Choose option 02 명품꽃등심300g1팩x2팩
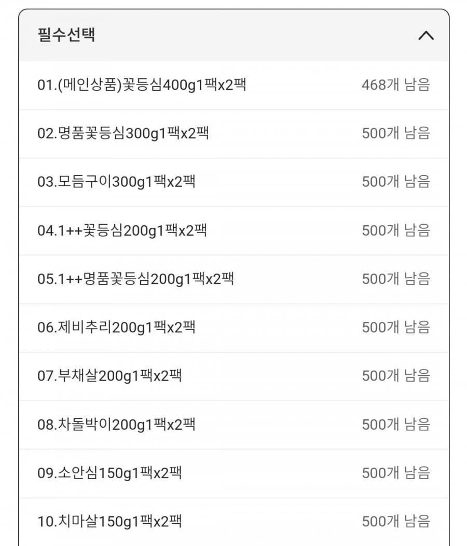467x546 pixels. pyautogui.click(x=123, y=133)
